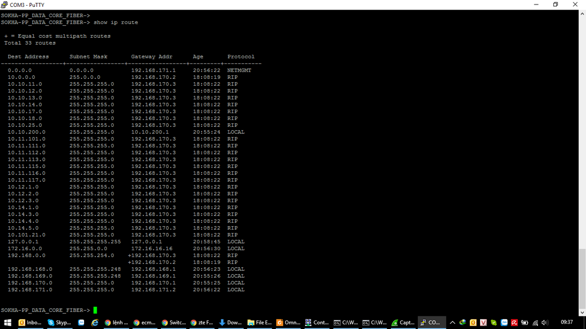Expand hidden system tray icons chevron

point(452,323)
